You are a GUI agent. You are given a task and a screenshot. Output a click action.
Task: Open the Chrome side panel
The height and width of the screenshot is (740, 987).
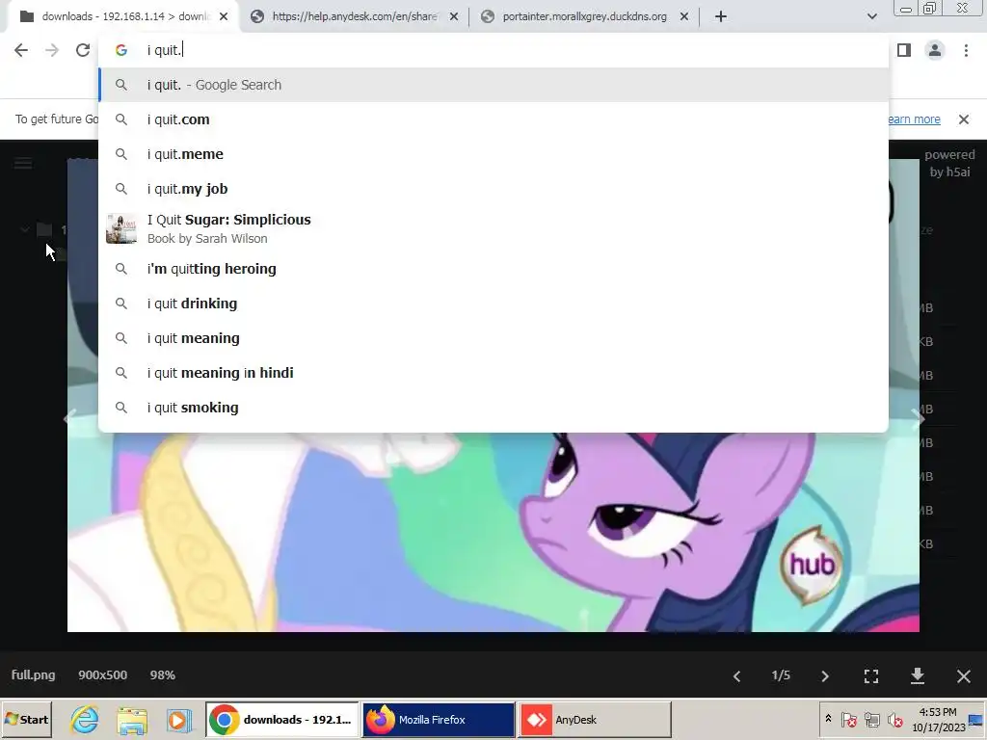pyautogui.click(x=904, y=50)
